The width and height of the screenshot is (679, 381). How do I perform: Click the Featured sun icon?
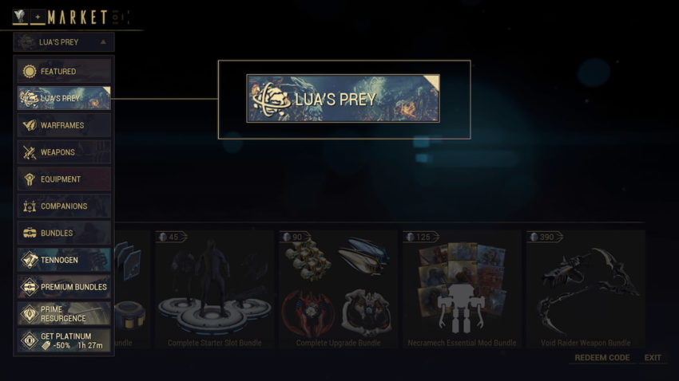(30, 71)
